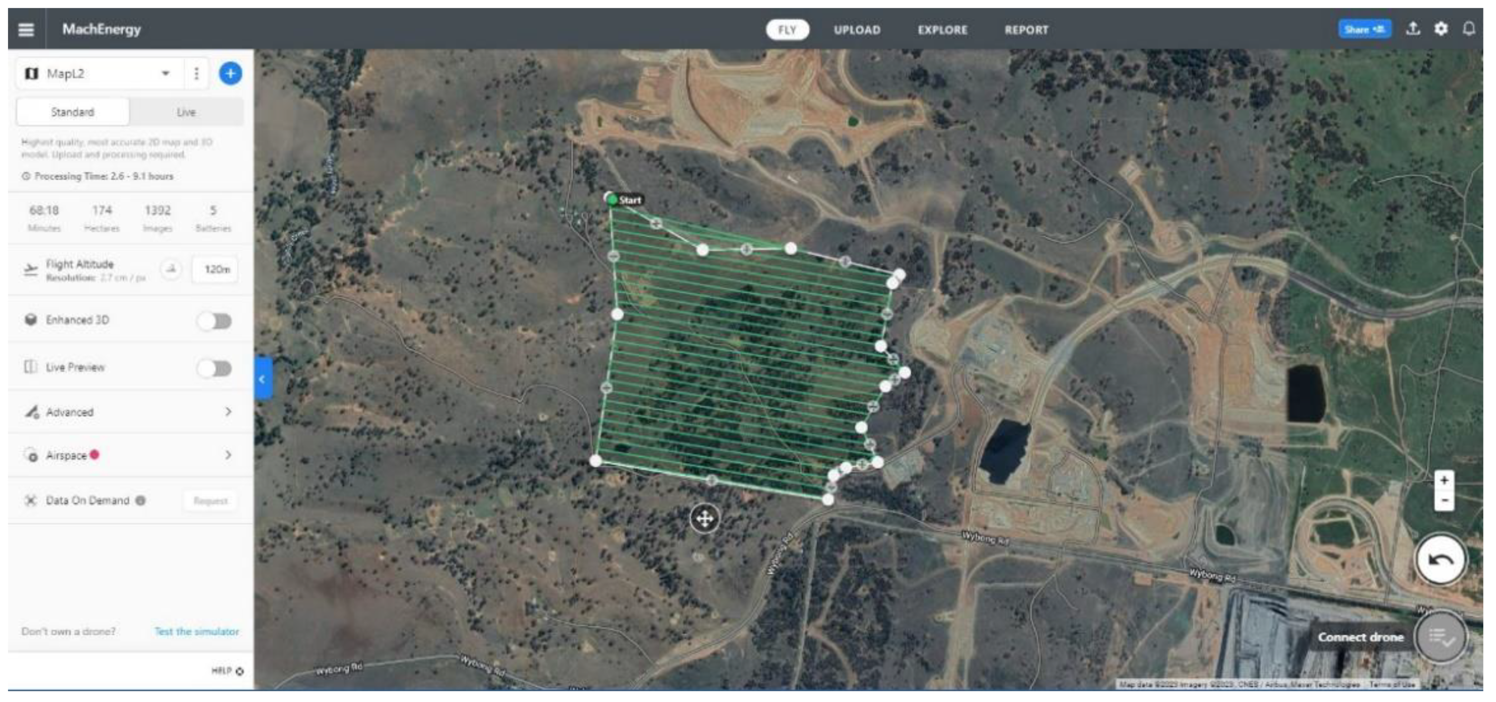Click the upload/export icon in top bar
This screenshot has width=1496, height=702.
coord(1413,28)
